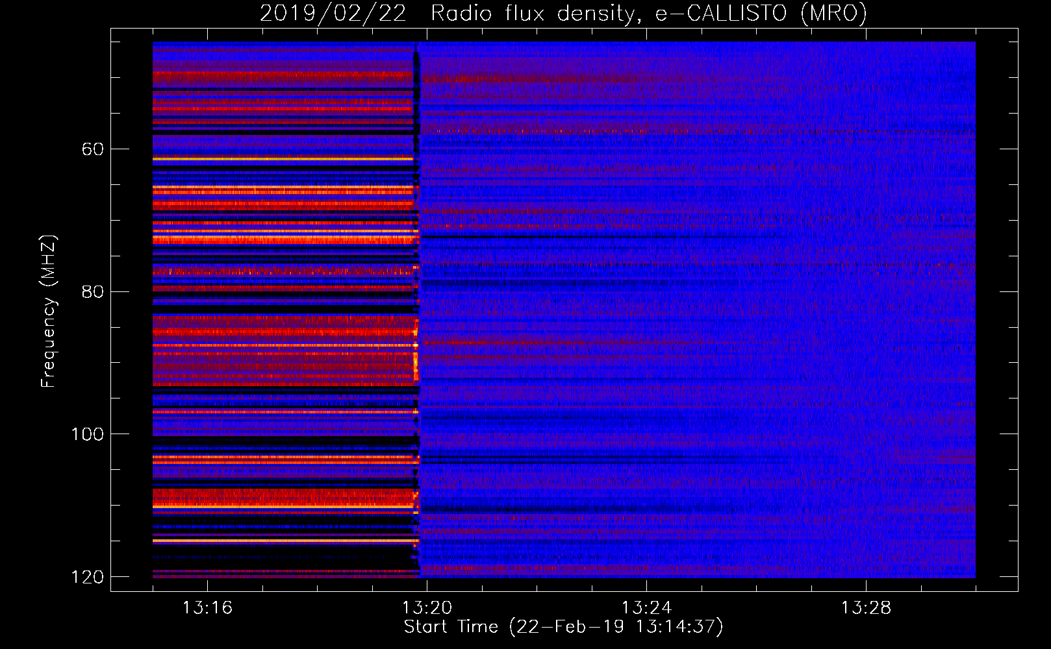Click the 13:28 time tick label
The width and height of the screenshot is (1051, 649).
pos(866,607)
